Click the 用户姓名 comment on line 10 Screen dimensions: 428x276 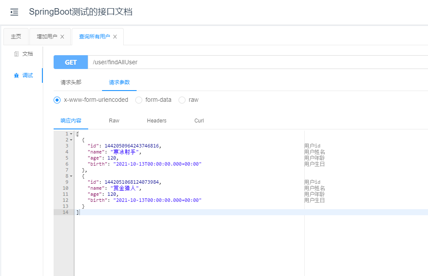click(x=314, y=188)
